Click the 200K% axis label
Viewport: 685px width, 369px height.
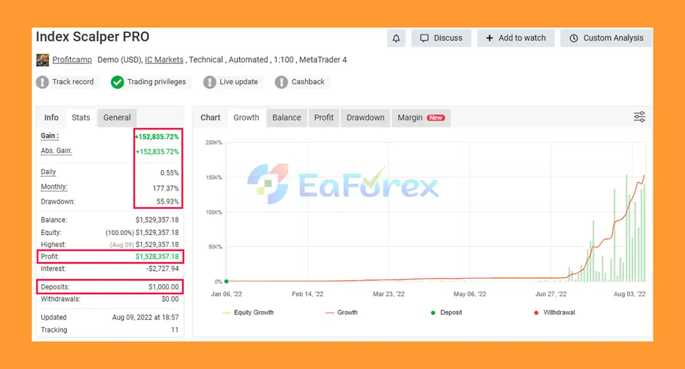tap(214, 143)
